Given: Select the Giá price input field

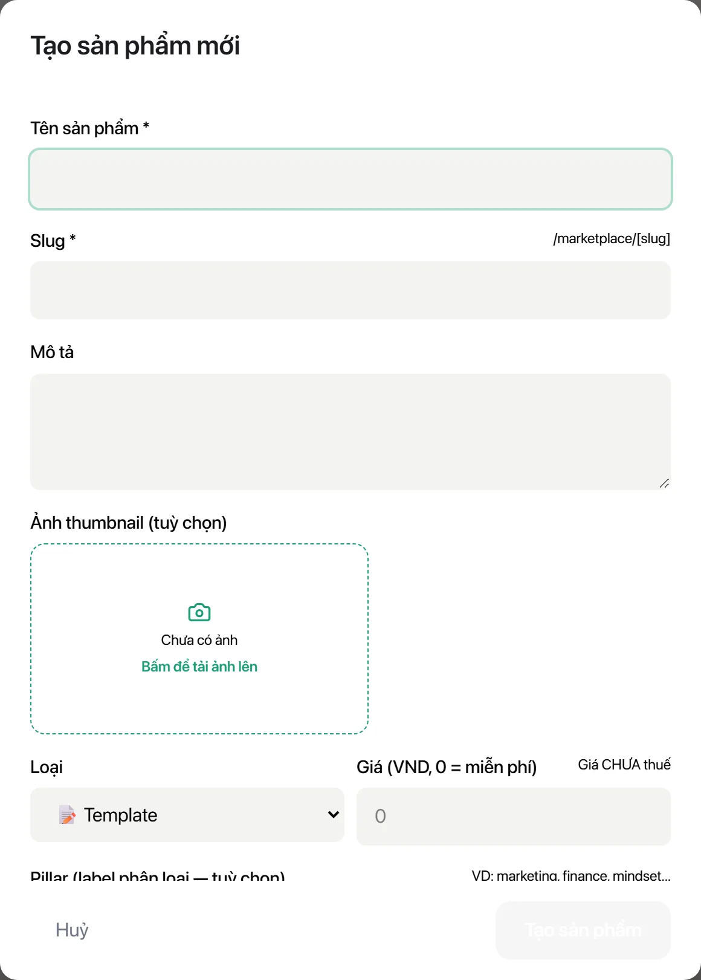Looking at the screenshot, I should pyautogui.click(x=514, y=816).
